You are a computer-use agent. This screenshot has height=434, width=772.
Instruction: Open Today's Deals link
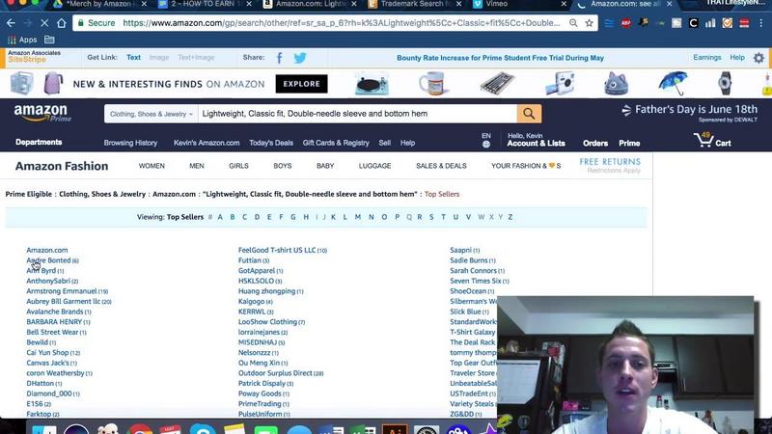(271, 143)
